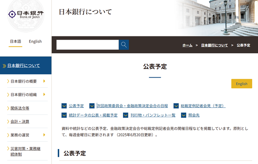
Task: Switch language to English in sidebar
Action: [35, 41]
